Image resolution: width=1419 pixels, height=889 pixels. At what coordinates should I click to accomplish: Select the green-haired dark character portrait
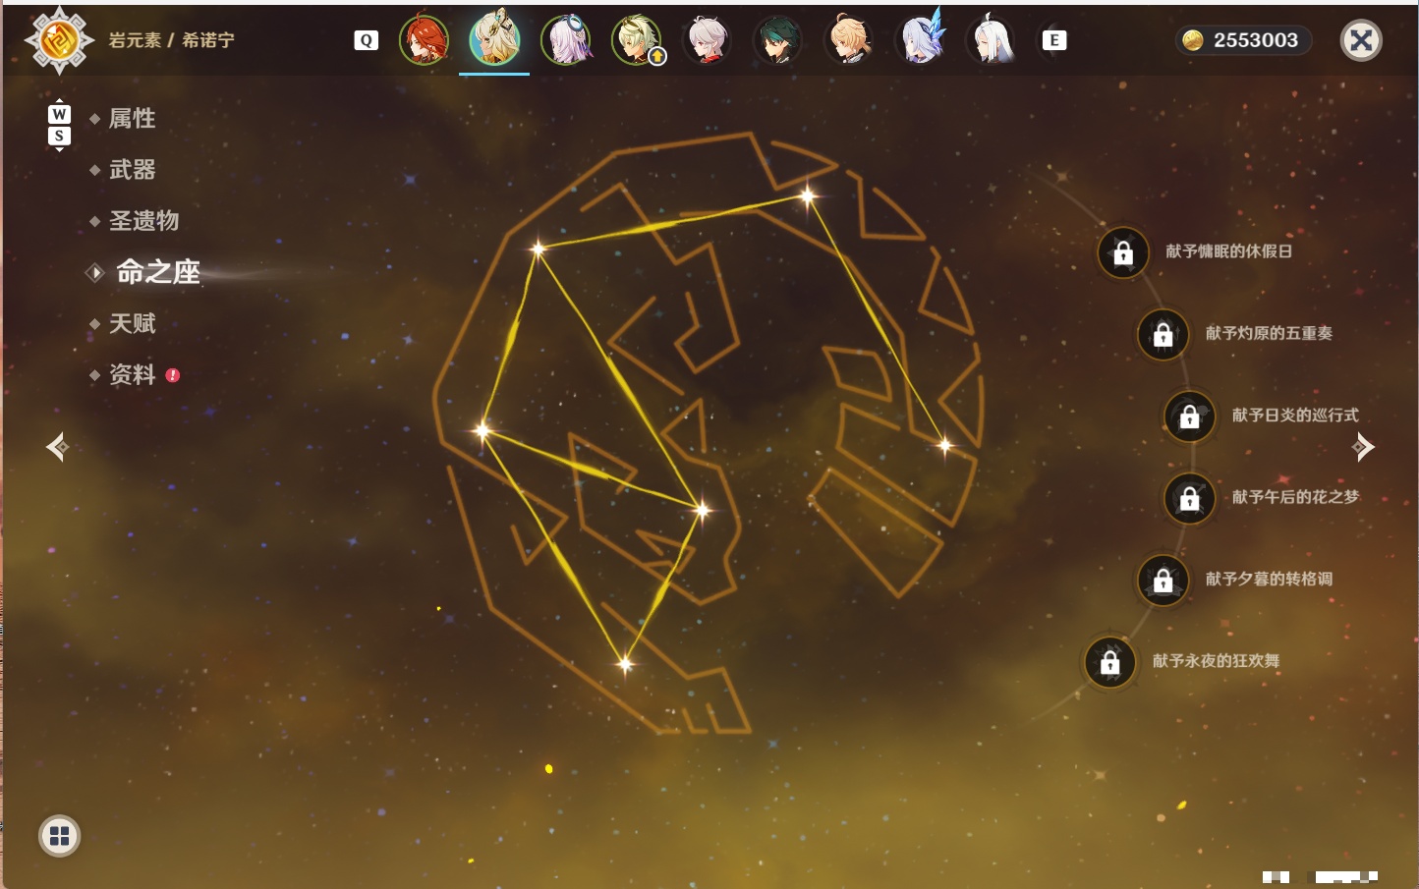[776, 40]
